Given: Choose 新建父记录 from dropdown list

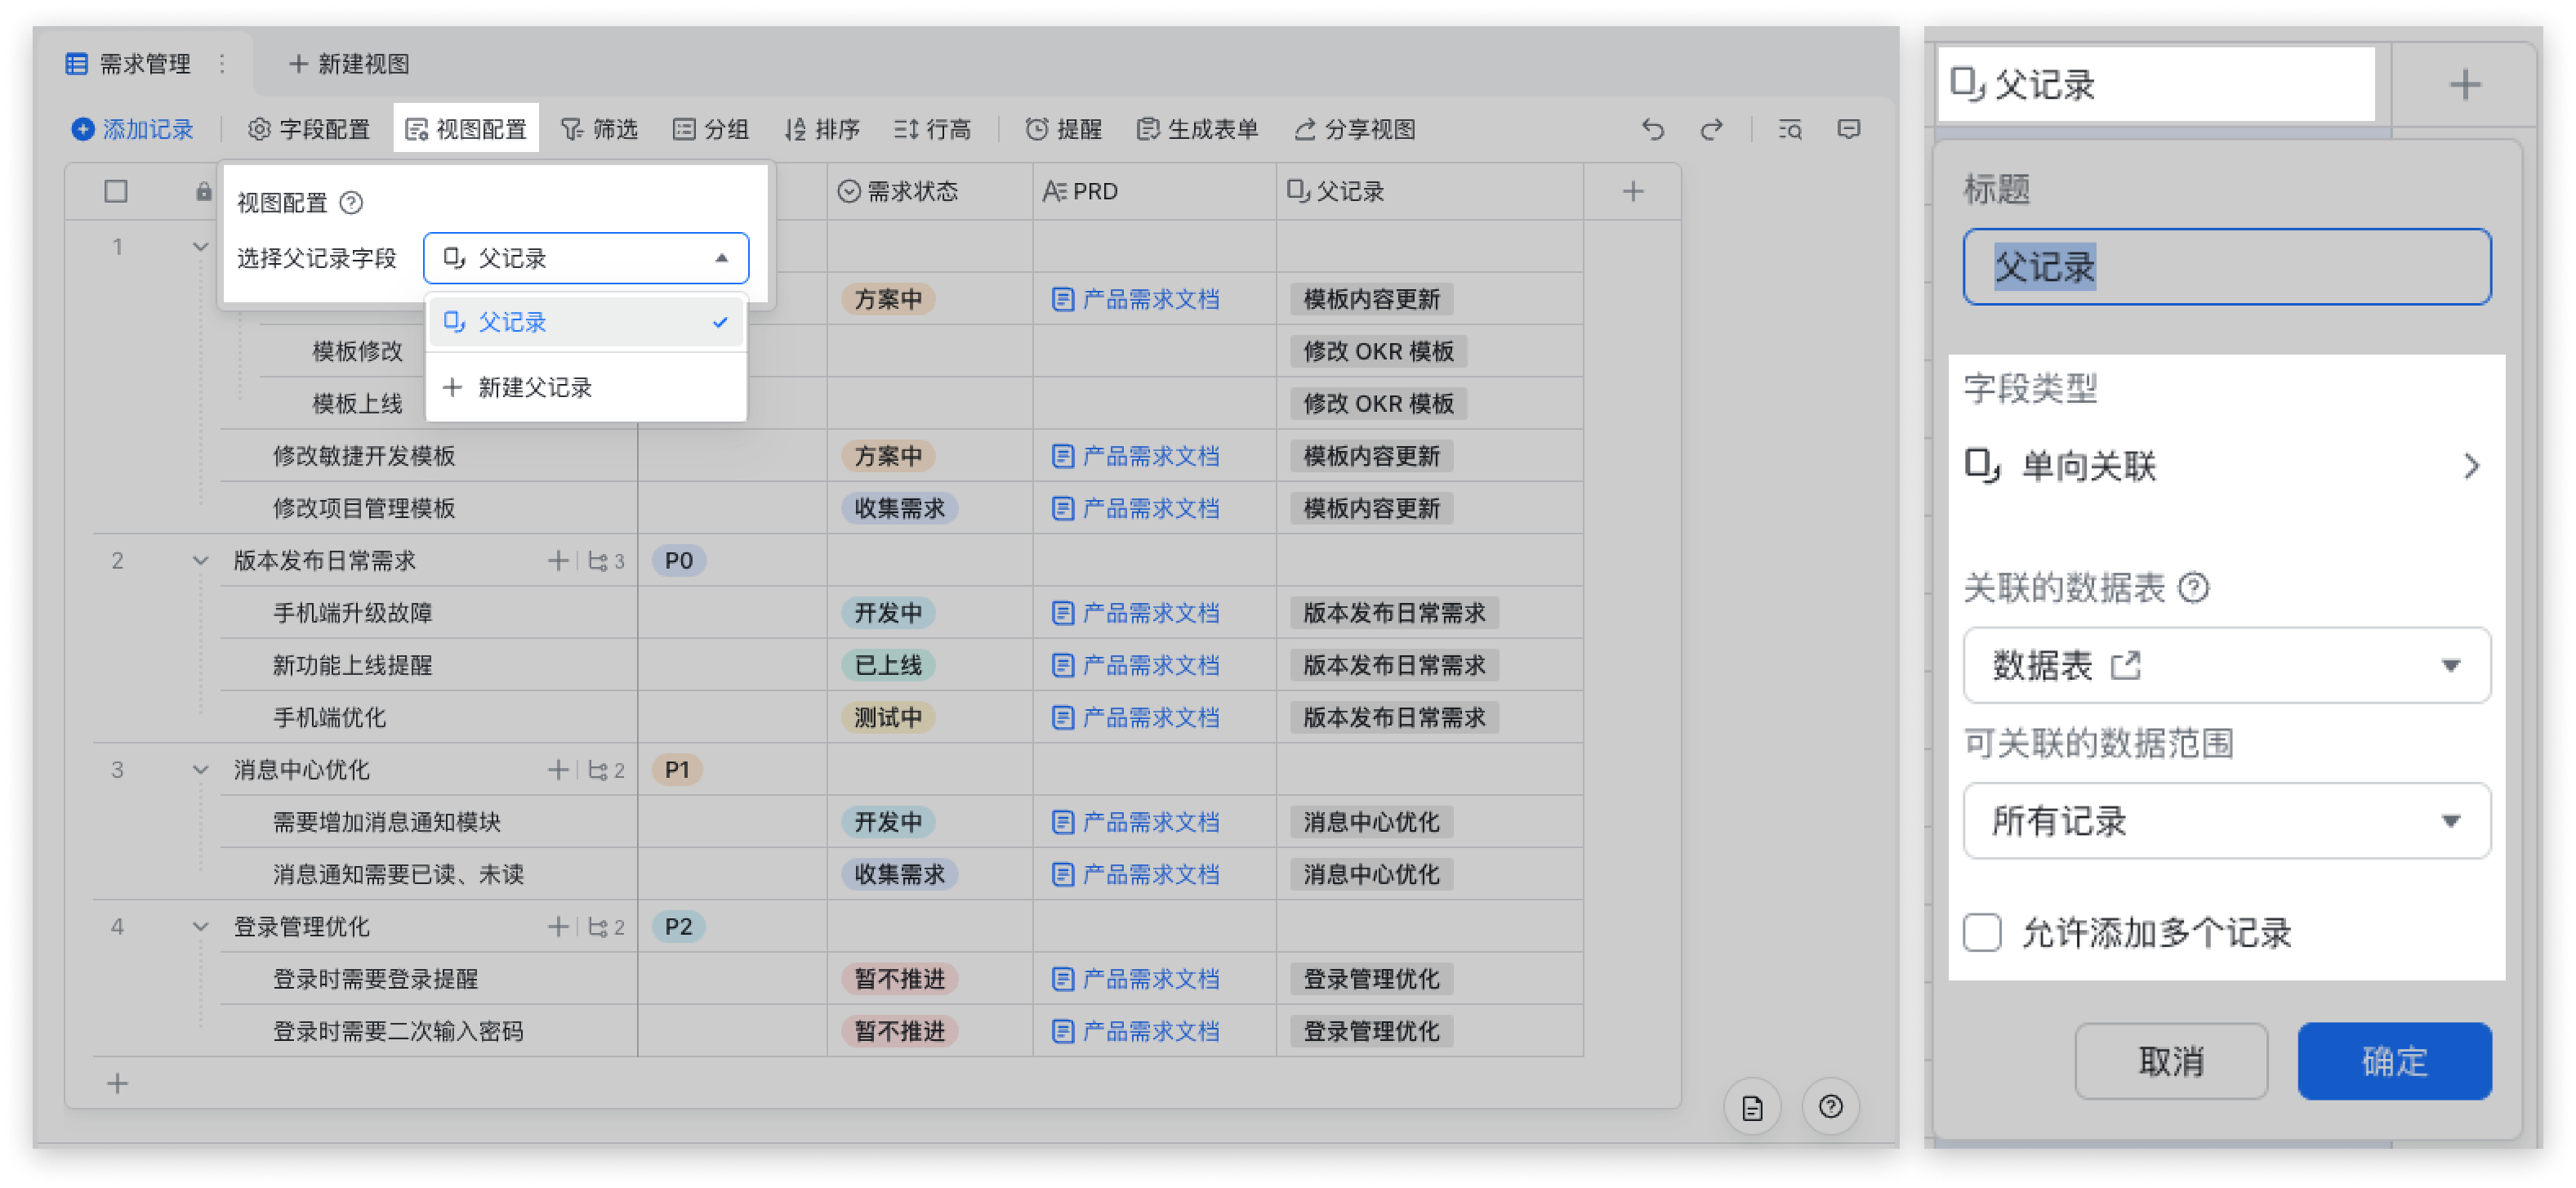Looking at the screenshot, I should (x=586, y=388).
